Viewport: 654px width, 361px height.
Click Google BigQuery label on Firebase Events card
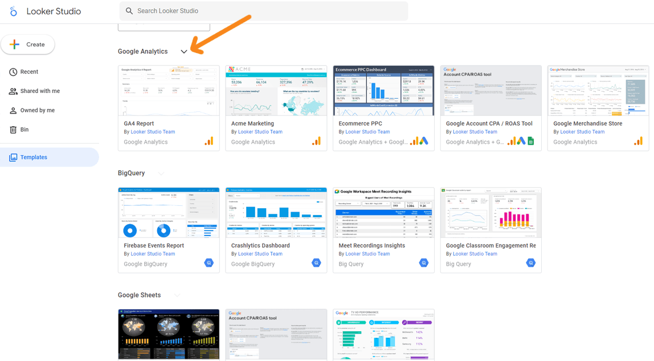point(146,263)
